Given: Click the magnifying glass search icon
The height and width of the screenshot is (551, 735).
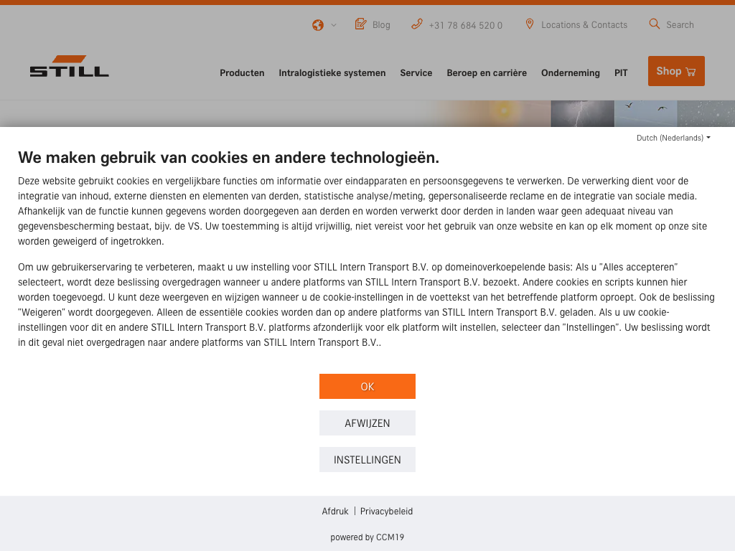Looking at the screenshot, I should pos(655,24).
